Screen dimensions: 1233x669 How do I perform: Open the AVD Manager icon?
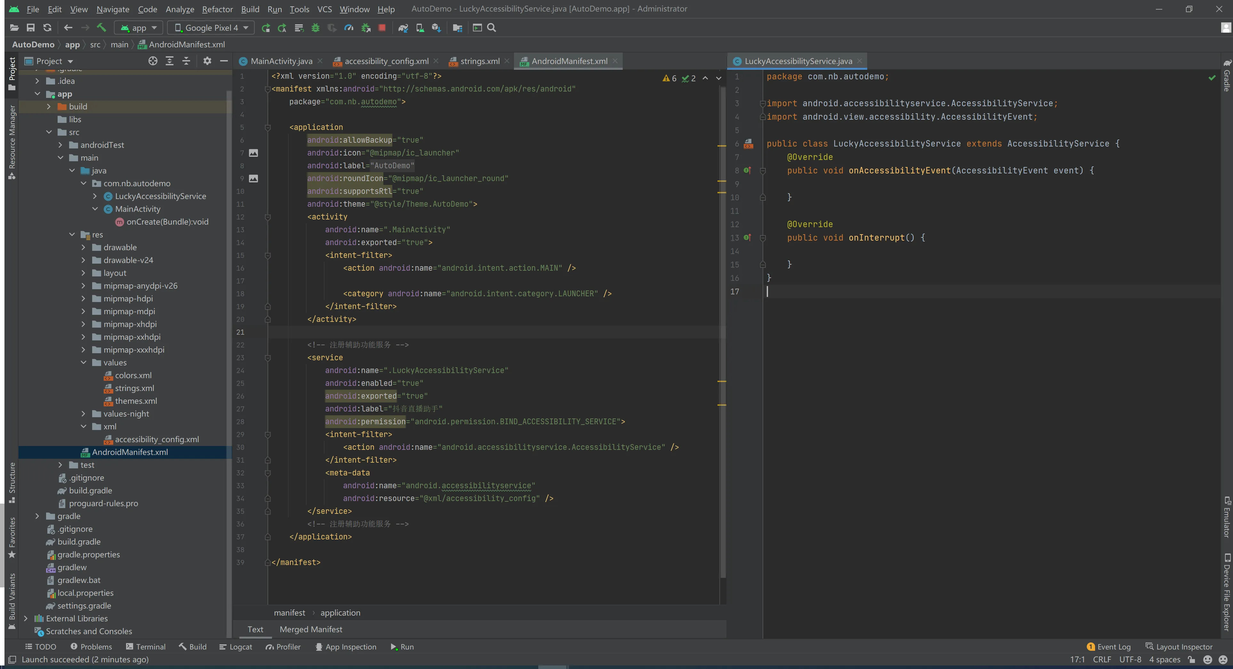coord(420,28)
